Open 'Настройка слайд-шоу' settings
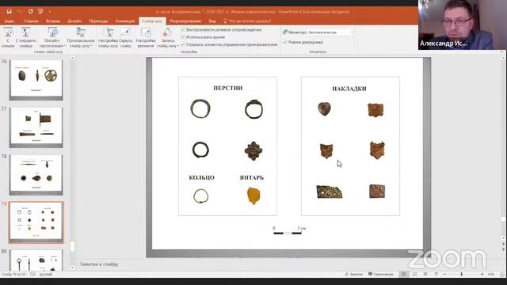Screen dimensions: 507x285 coord(108,37)
